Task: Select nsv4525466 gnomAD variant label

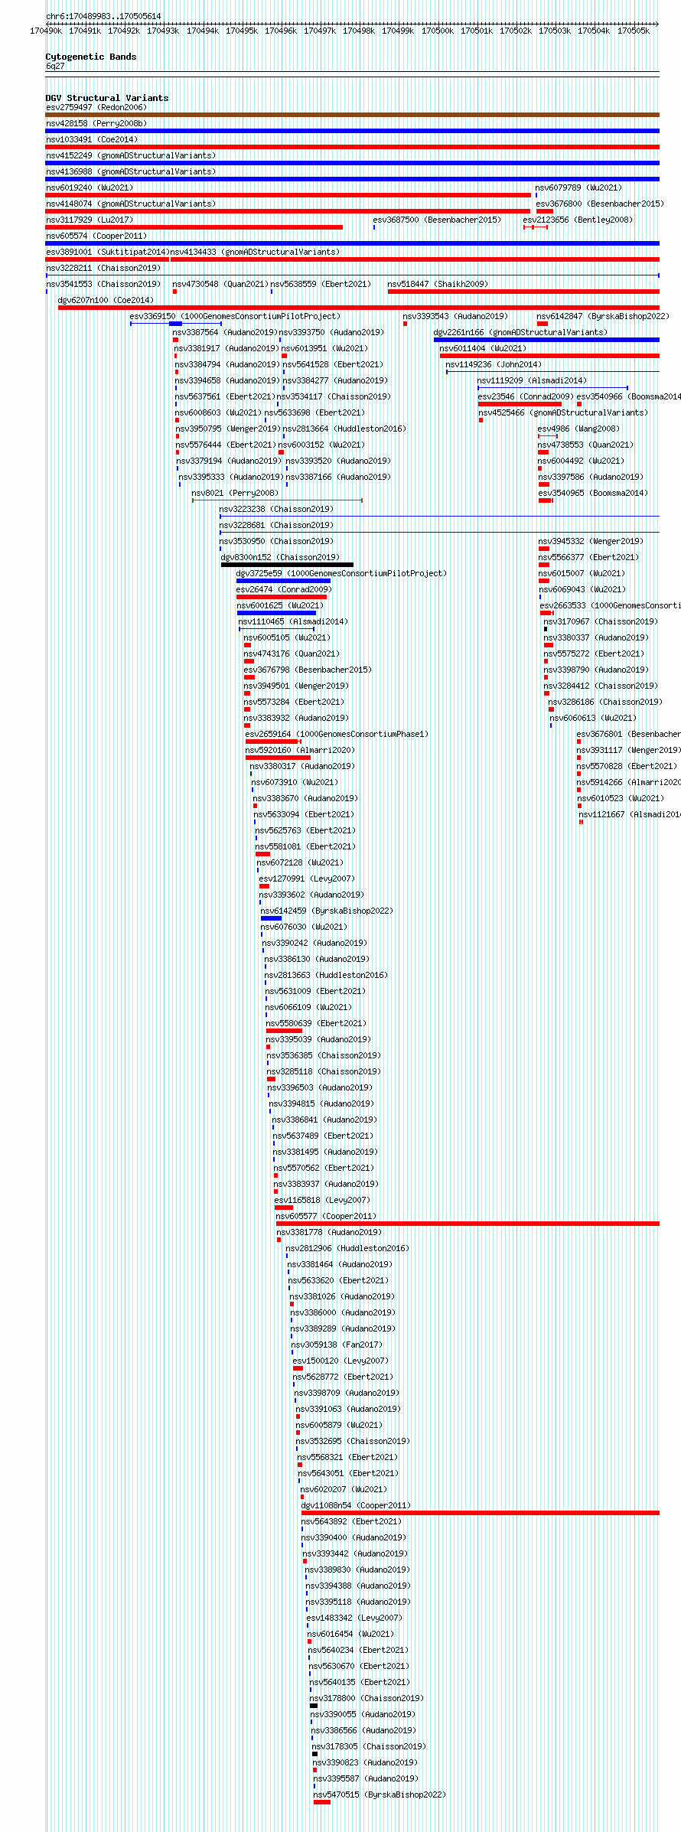Action: (x=563, y=412)
